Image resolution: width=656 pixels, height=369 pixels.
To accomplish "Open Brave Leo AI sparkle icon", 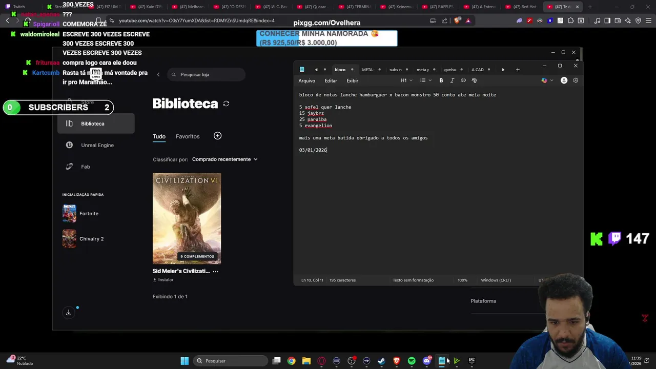I will coord(628,20).
